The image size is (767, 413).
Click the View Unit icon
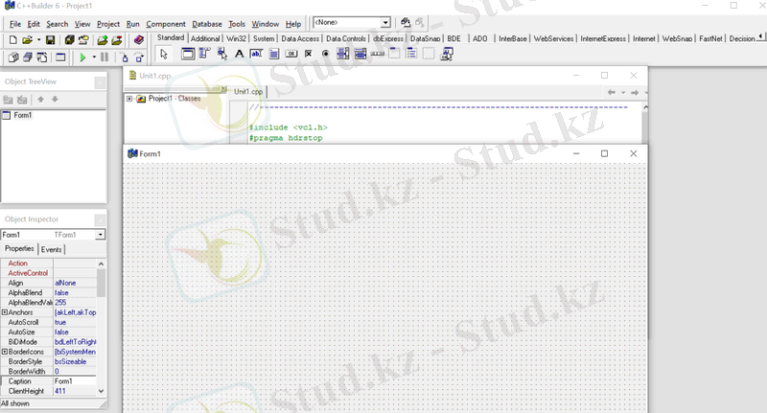pos(13,57)
